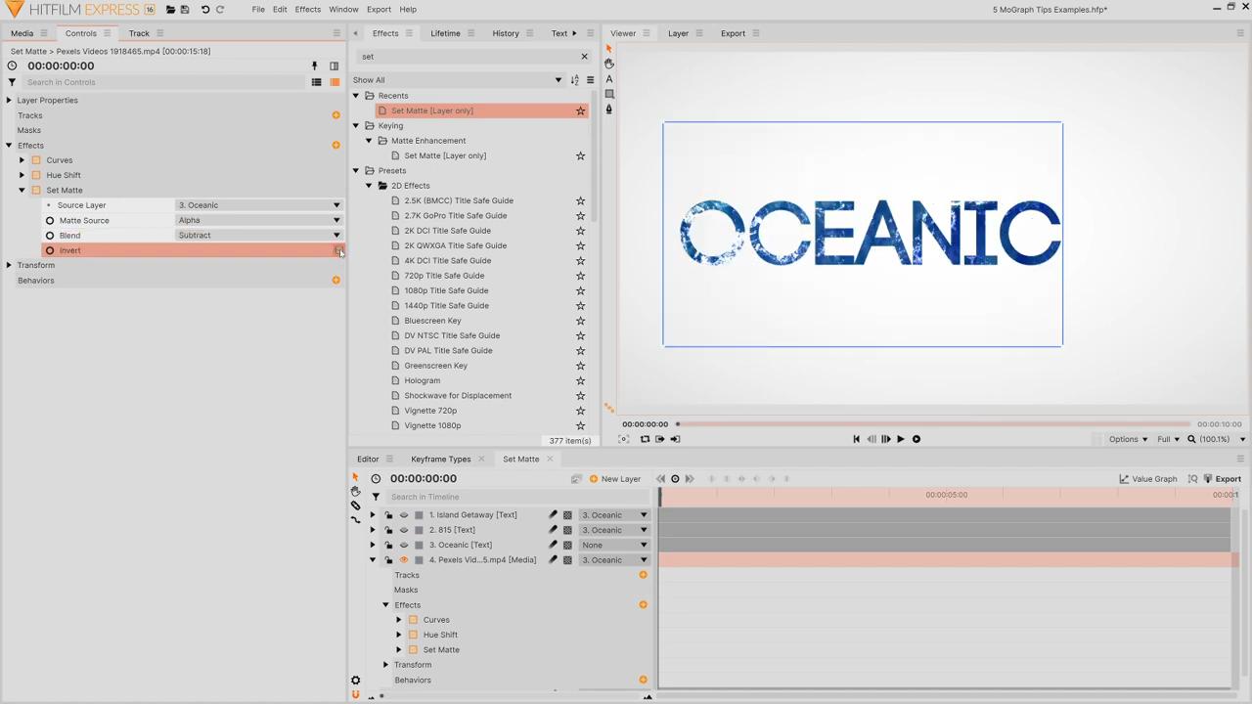This screenshot has width=1252, height=704.
Task: Open the Source Layer dropdown showing 3. Oceanic
Action: tap(258, 205)
